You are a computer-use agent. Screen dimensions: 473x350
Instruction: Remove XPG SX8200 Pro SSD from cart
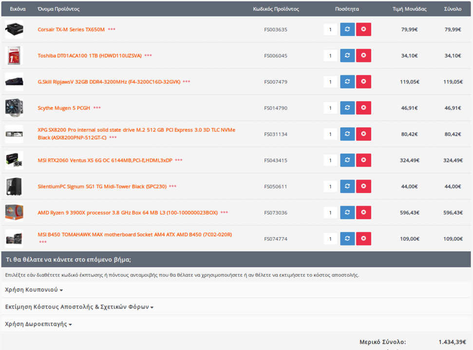click(363, 134)
